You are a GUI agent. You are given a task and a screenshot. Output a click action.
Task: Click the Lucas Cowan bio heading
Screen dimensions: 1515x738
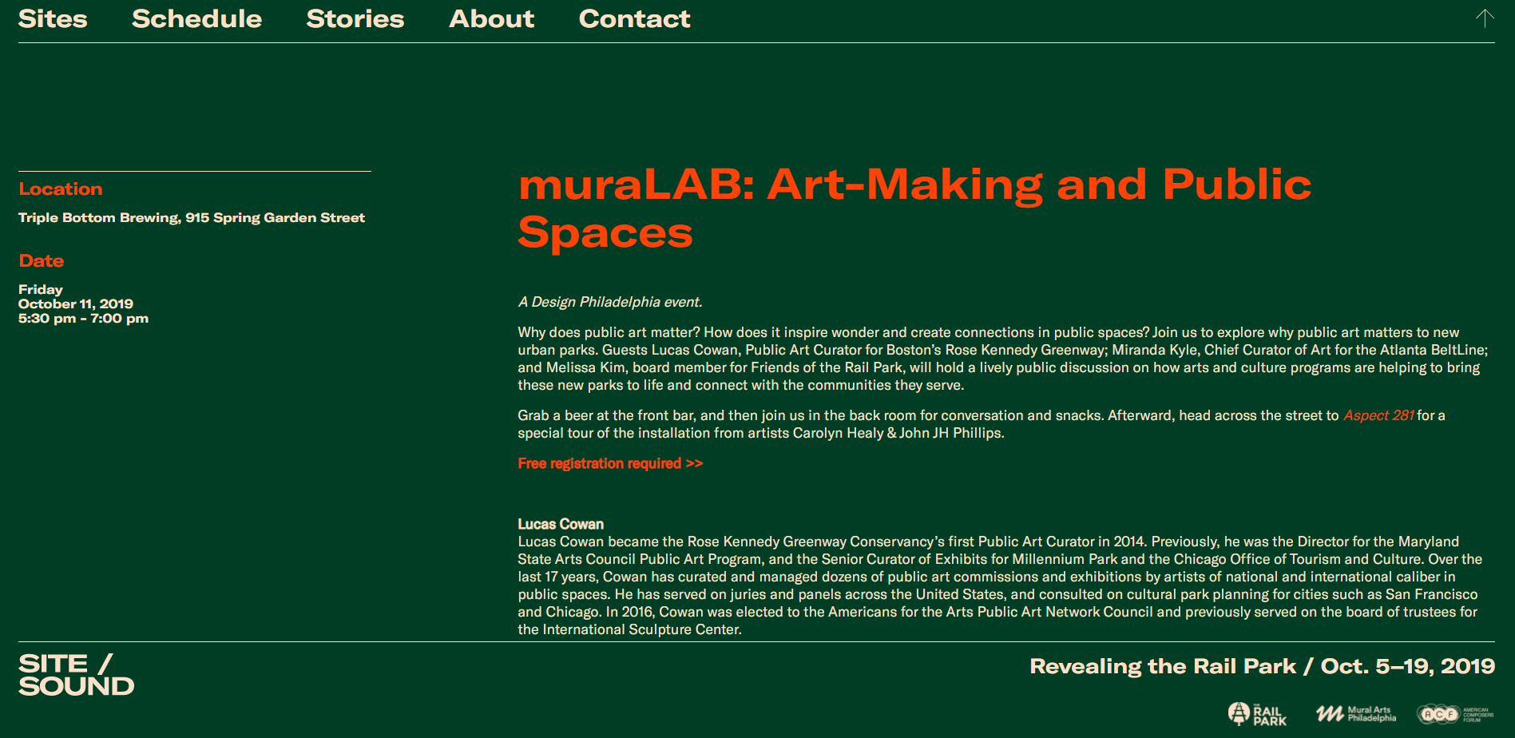tap(561, 524)
